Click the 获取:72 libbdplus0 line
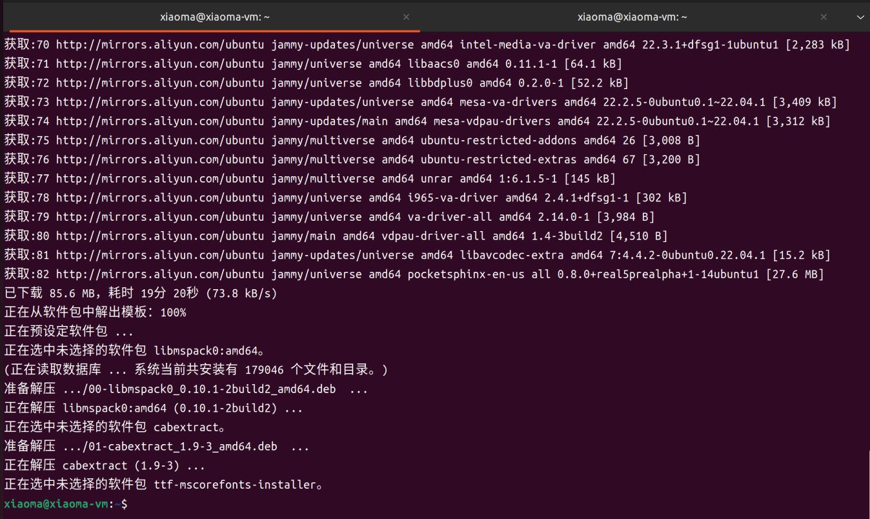This screenshot has width=870, height=519. (316, 83)
